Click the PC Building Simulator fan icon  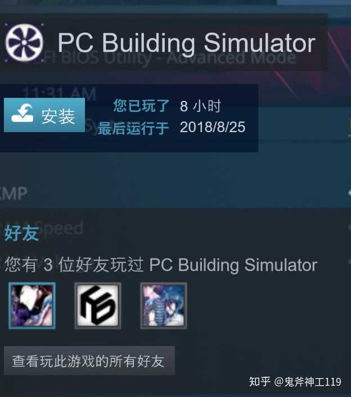click(24, 43)
